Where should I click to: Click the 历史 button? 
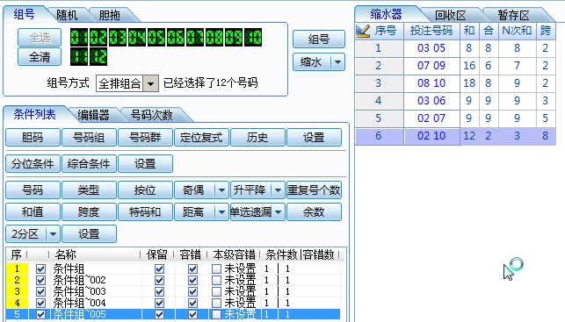click(x=257, y=138)
